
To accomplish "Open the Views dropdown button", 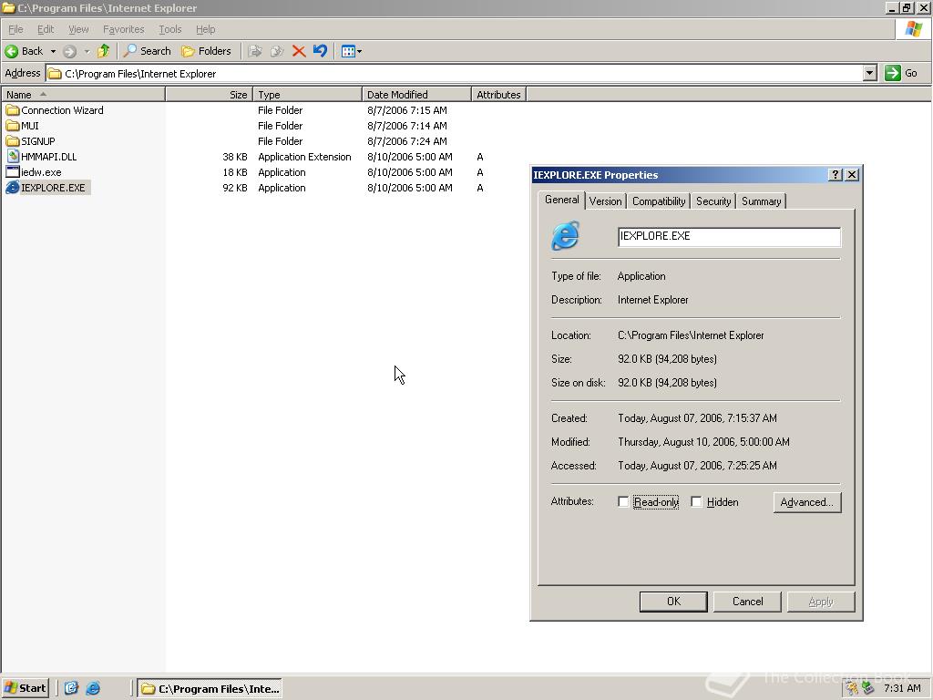I will (x=352, y=51).
